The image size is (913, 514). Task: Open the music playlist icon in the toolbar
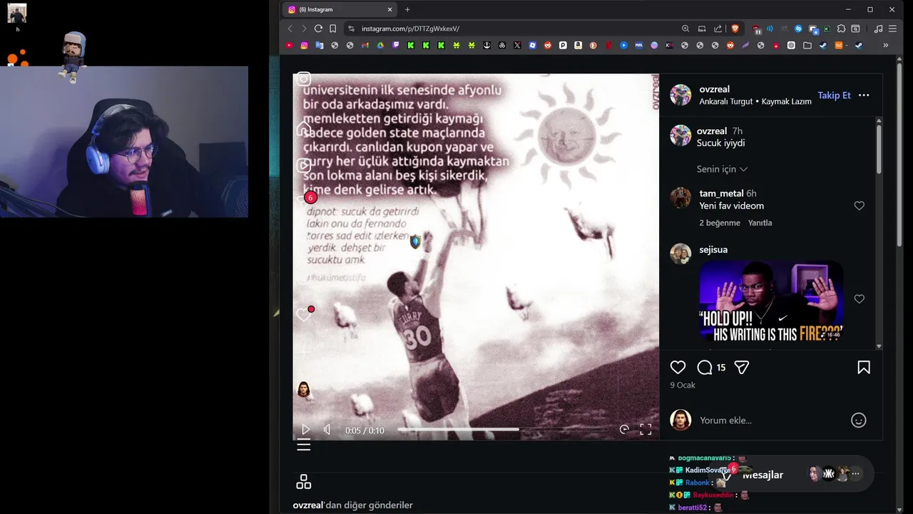[878, 29]
